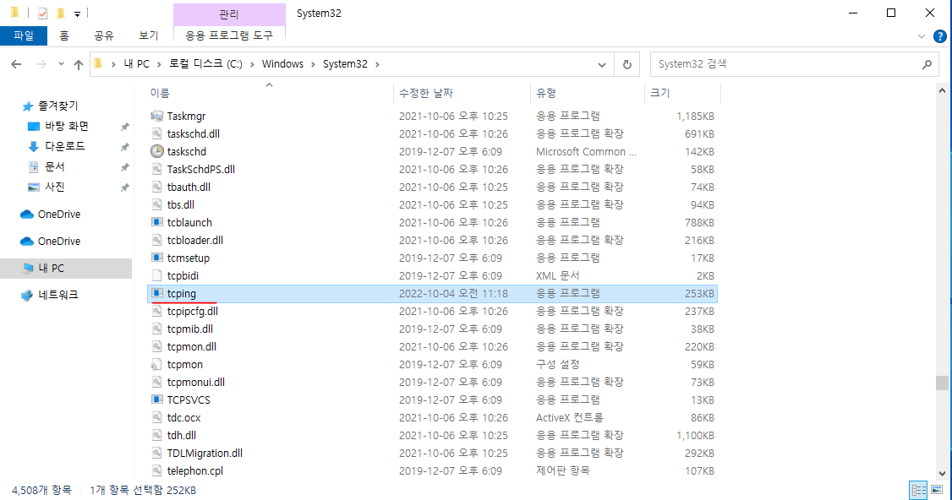The width and height of the screenshot is (952, 500).
Task: Refresh the System32 folder view
Action: (x=627, y=64)
